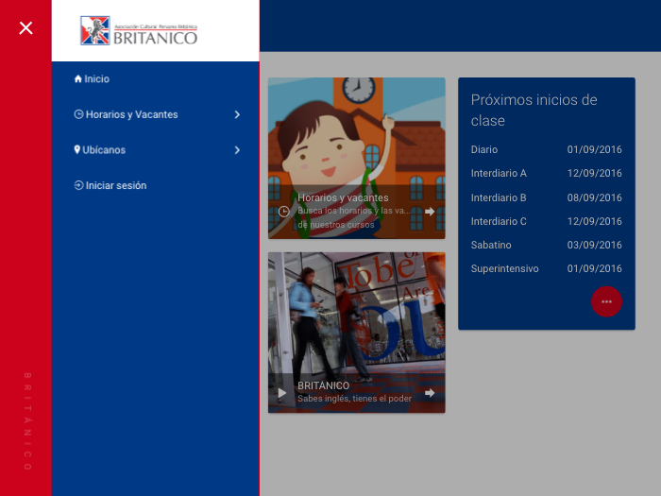Select the Diario 01/09/2016 row

coord(547,149)
